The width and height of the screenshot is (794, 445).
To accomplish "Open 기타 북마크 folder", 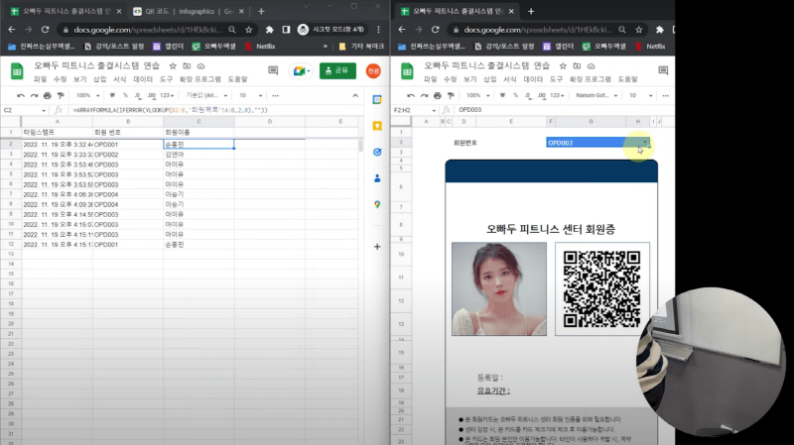I will (361, 46).
